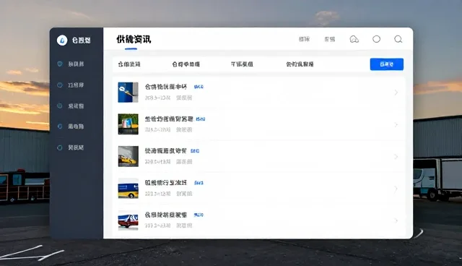462x266 pixels.
Task: Open the red and blue truck thumbnail
Action: tap(128, 220)
